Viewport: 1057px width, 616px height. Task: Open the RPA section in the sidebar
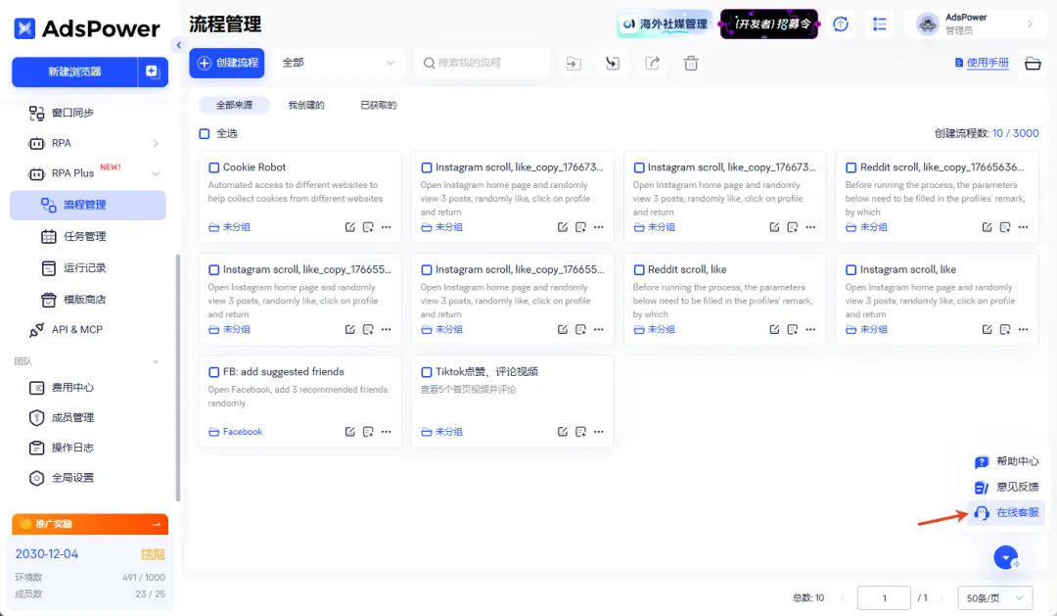tap(64, 143)
